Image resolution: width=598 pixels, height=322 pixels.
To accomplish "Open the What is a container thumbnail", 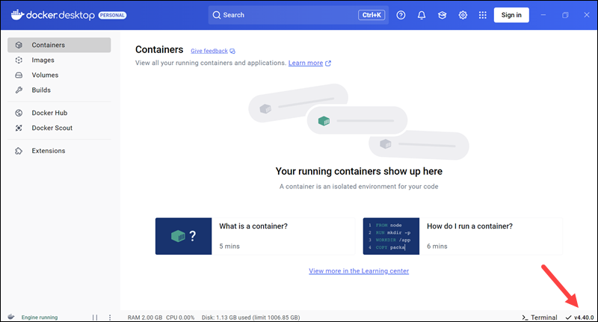I will coord(183,236).
